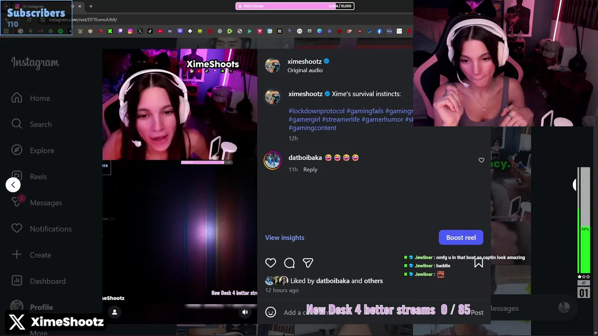This screenshot has width=598, height=336.
Task: Like the reel with the heart icon
Action: 271,263
